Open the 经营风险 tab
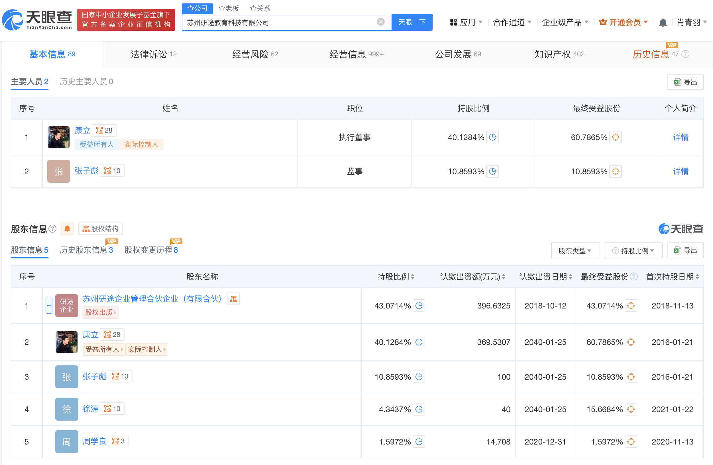The width and height of the screenshot is (713, 465). click(255, 54)
